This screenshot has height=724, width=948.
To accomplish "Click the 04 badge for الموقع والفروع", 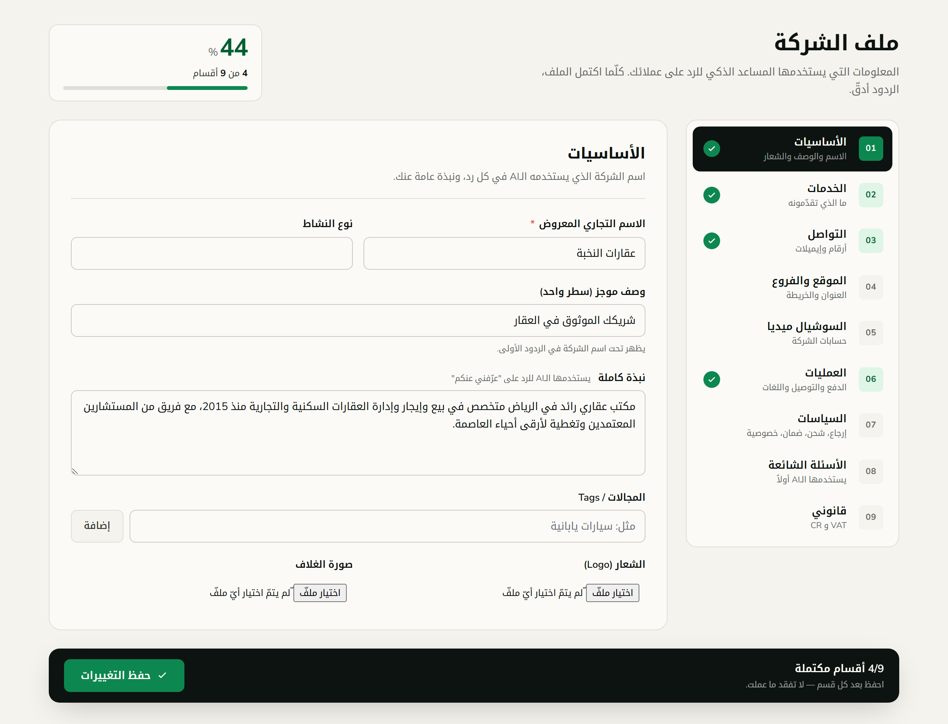I will pos(870,287).
